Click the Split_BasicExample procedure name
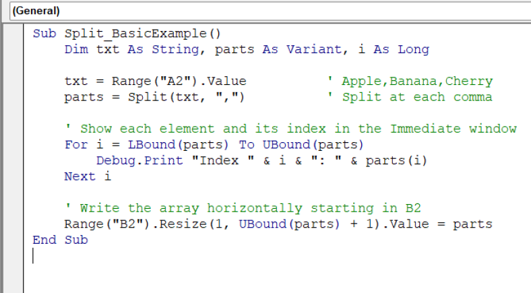The width and height of the screenshot is (531, 293). click(x=142, y=34)
